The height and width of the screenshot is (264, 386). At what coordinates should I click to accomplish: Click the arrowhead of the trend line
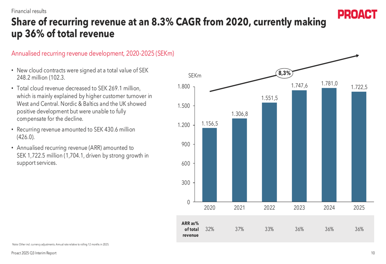(x=357, y=56)
